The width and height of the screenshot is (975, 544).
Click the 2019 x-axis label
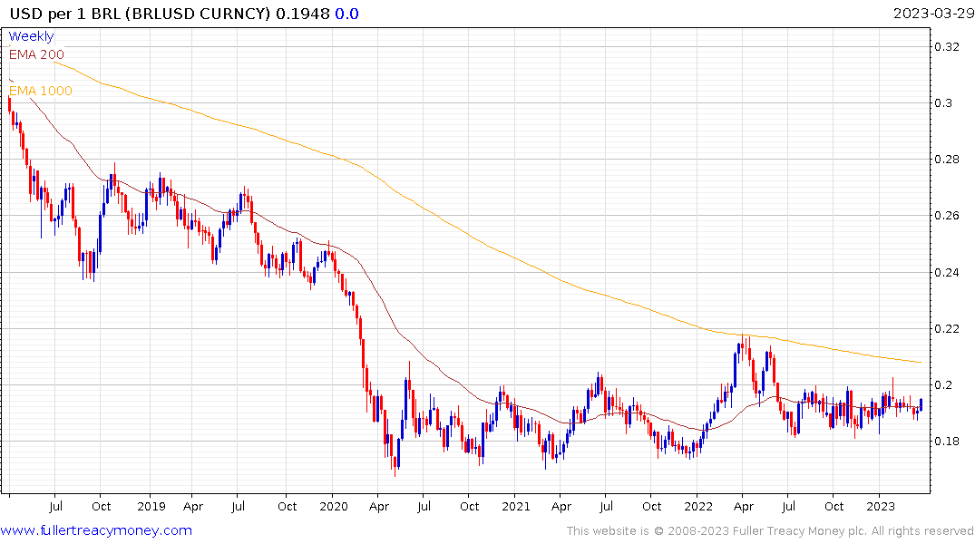[151, 506]
